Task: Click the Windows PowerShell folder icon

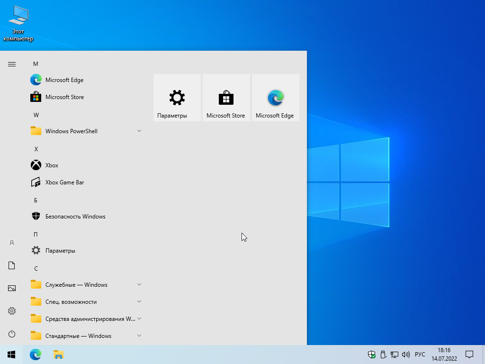Action: click(x=36, y=131)
